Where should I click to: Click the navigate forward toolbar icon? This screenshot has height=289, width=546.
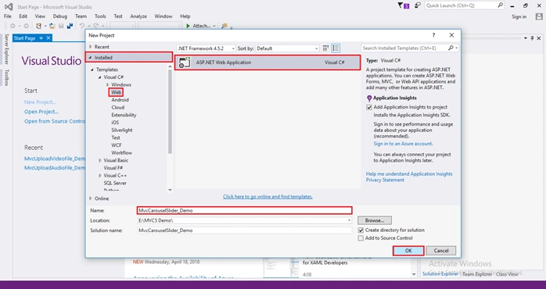pos(27,26)
